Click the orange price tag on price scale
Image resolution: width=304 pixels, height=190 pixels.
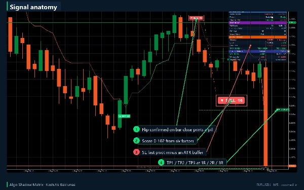(292, 166)
